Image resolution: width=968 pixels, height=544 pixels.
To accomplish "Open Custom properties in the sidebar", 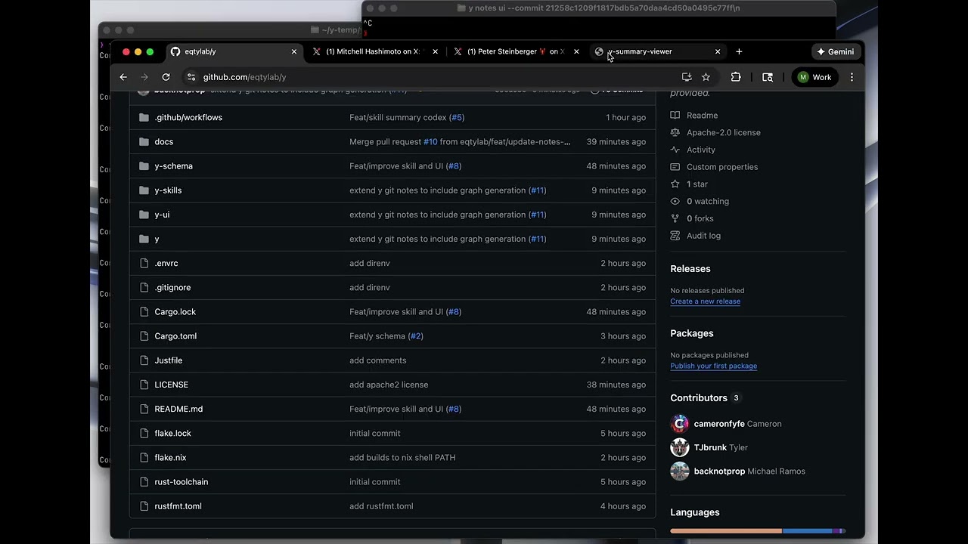I will [x=721, y=167].
